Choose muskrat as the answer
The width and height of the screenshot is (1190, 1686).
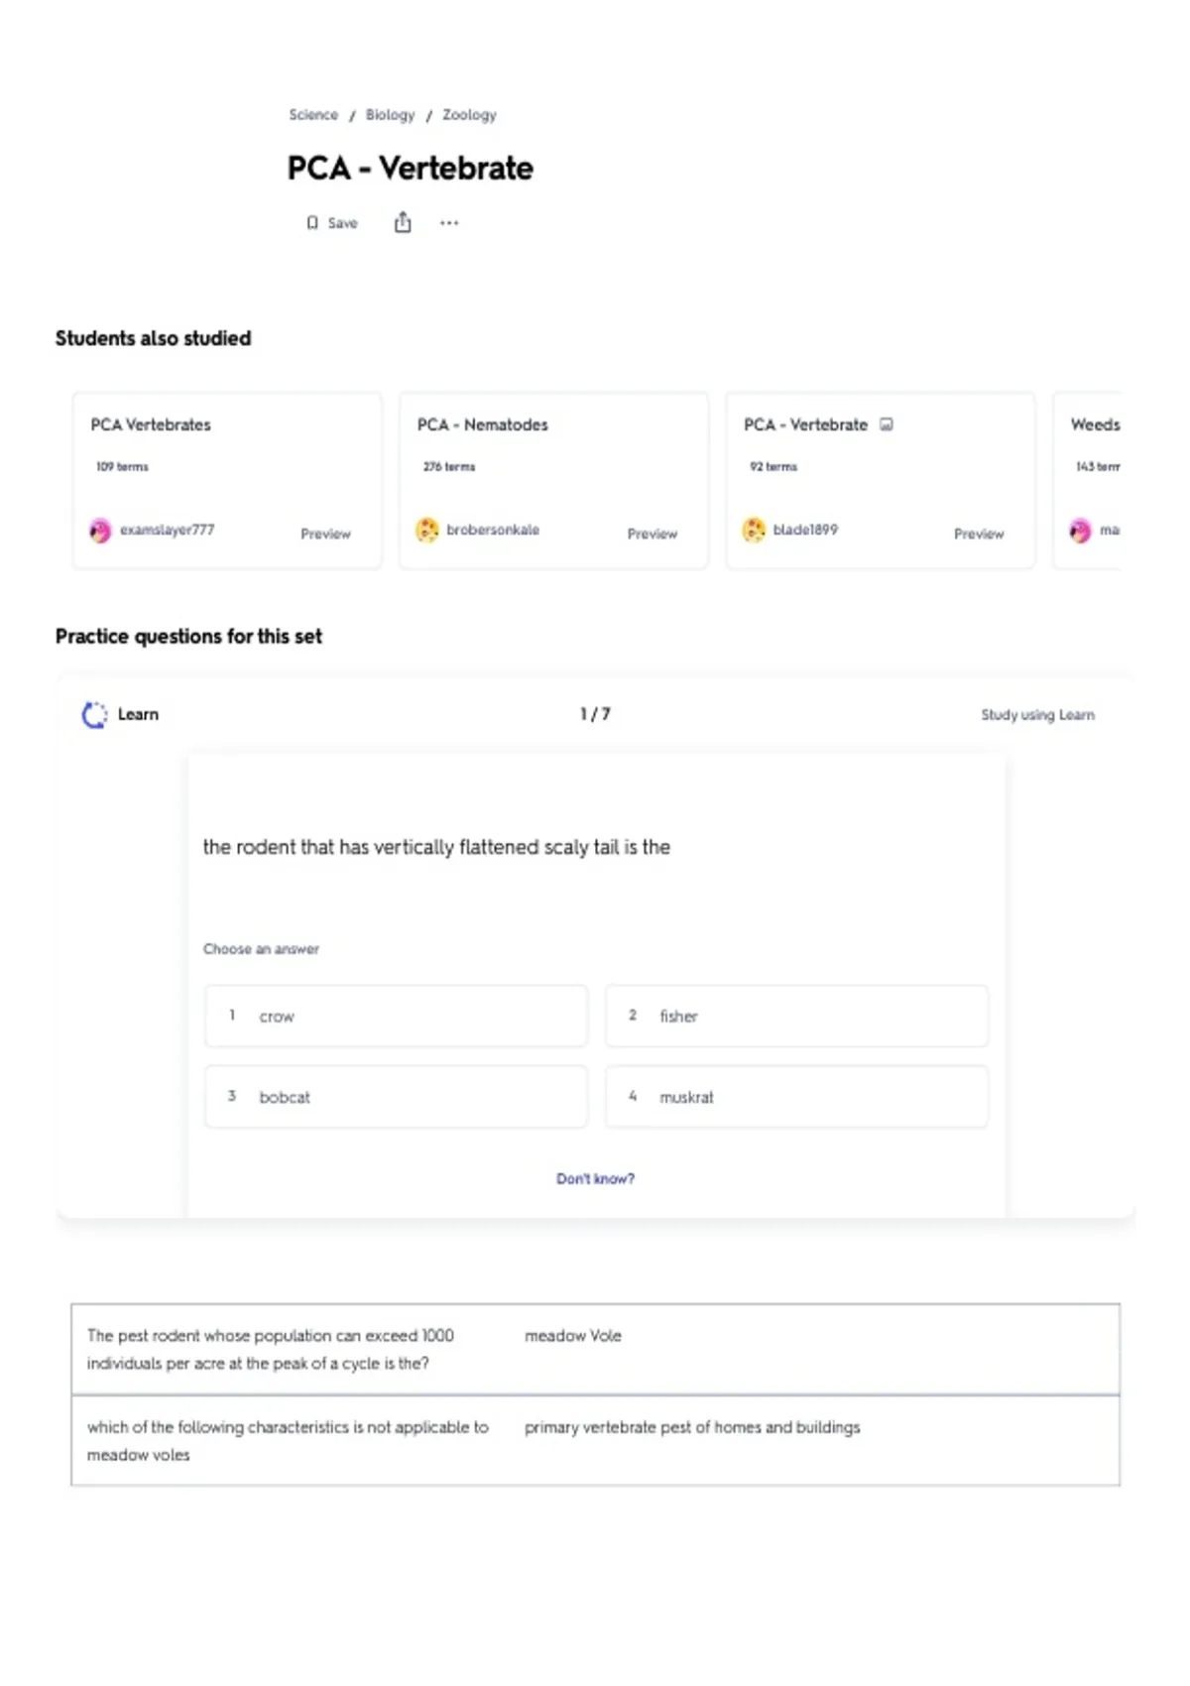796,1097
